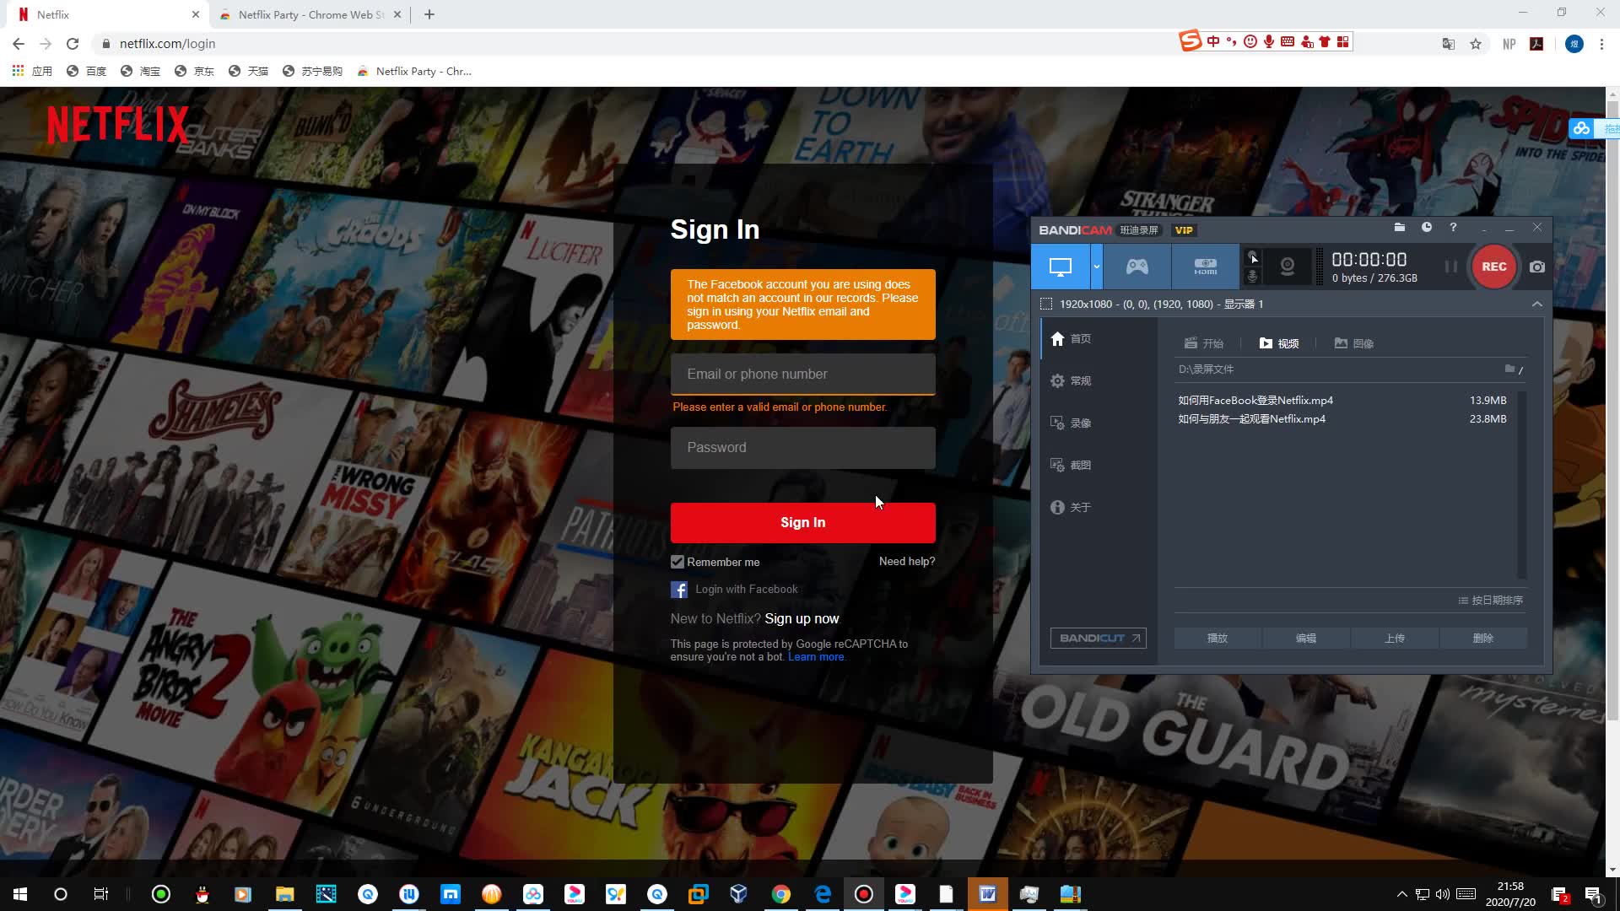Image resolution: width=1620 pixels, height=911 pixels.
Task: Open 淘宝 bookmark
Action: (140, 71)
